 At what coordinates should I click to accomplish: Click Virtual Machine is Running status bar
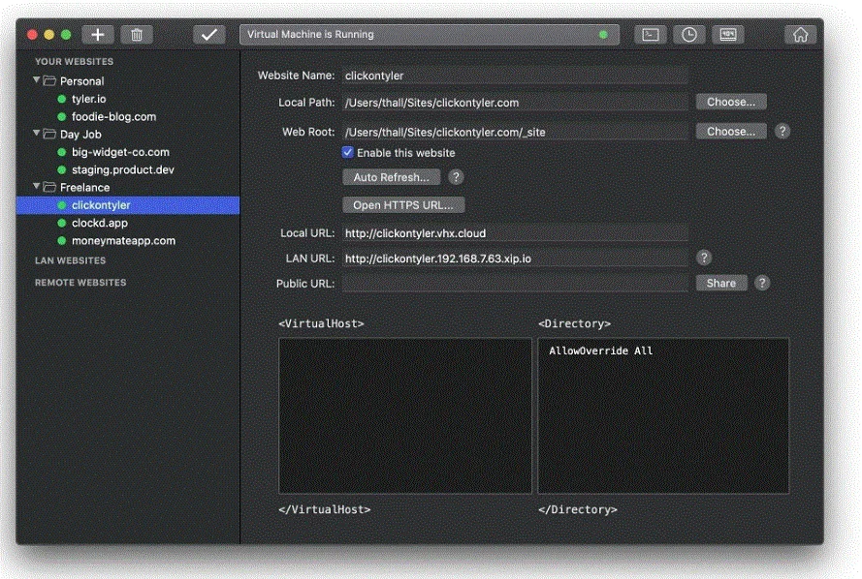point(430,35)
